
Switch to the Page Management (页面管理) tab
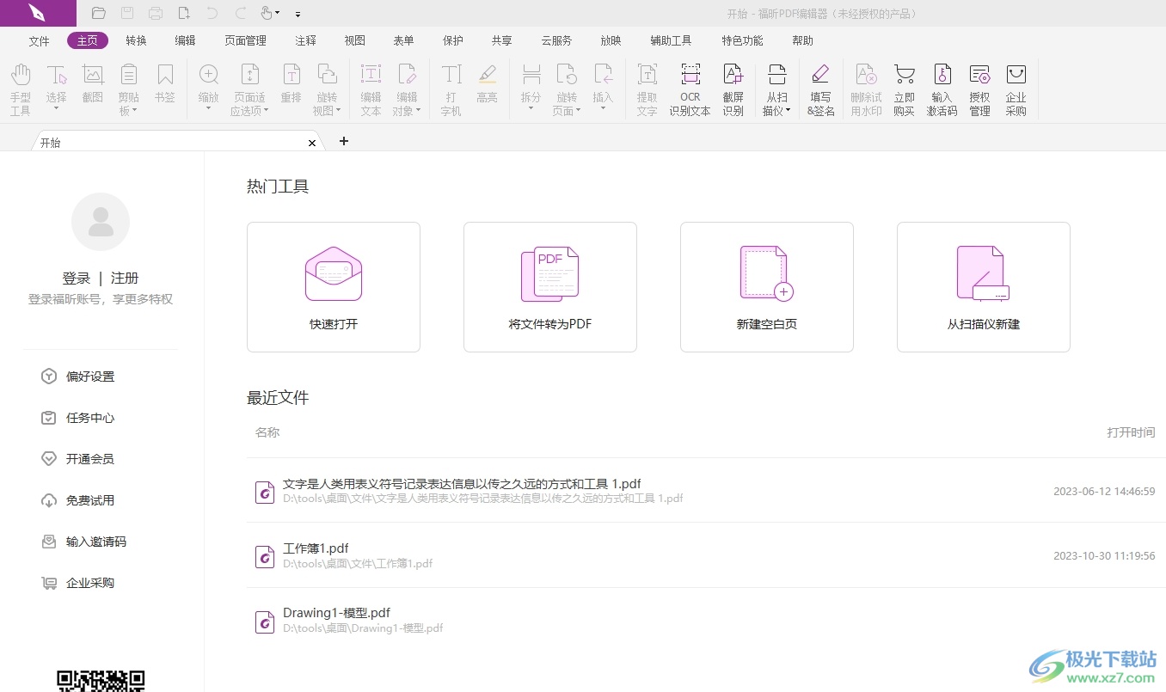tap(246, 40)
